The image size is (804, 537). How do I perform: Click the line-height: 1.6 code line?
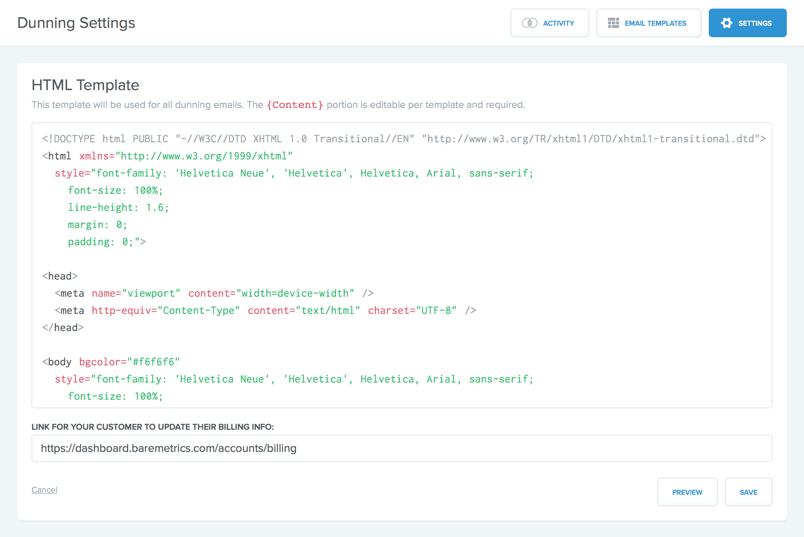(118, 207)
